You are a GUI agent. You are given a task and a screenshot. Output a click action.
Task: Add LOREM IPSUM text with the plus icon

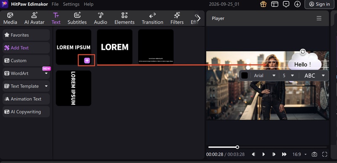point(87,61)
